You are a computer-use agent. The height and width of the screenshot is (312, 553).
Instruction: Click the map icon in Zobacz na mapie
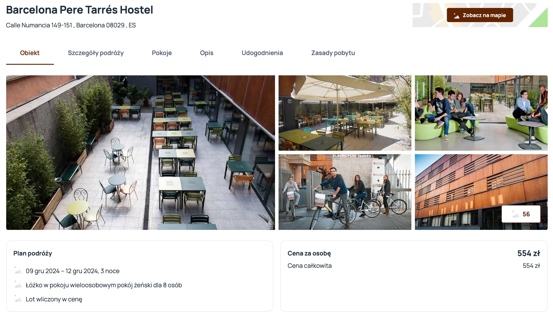pyautogui.click(x=456, y=15)
